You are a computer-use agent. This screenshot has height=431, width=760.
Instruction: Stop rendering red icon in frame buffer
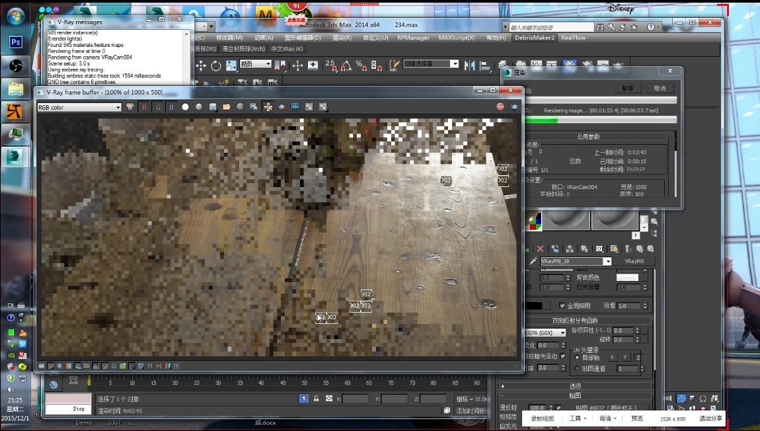click(500, 106)
